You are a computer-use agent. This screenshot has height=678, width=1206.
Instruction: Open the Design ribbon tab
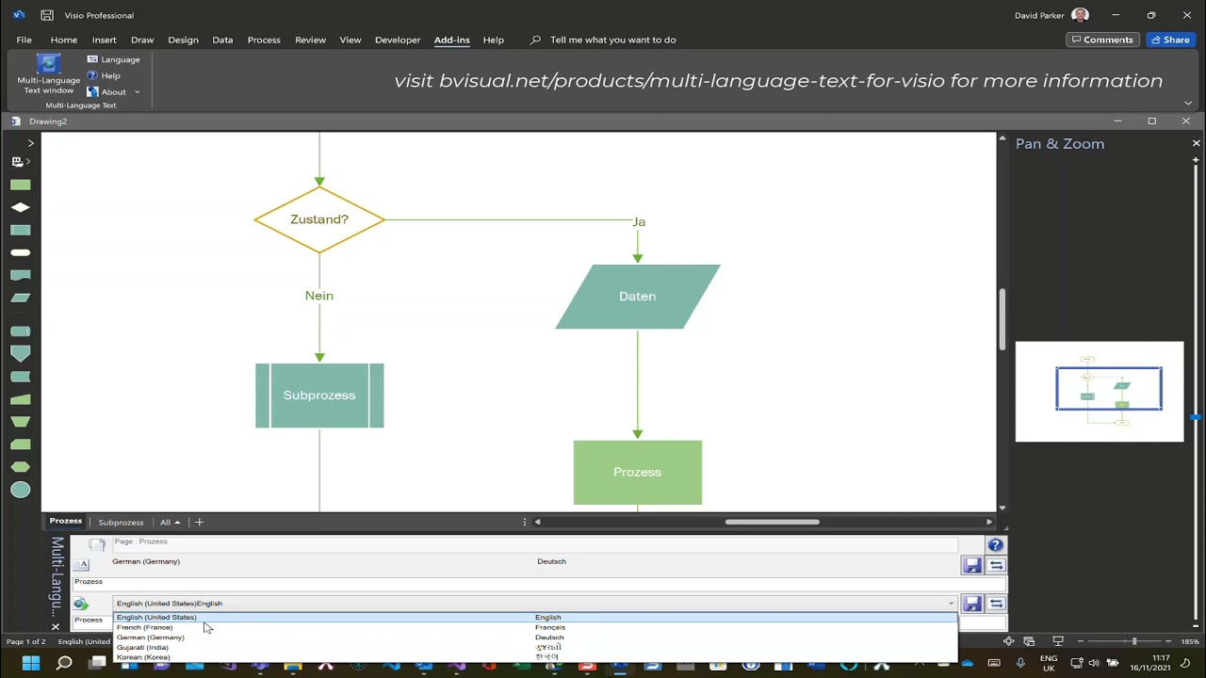pos(183,40)
